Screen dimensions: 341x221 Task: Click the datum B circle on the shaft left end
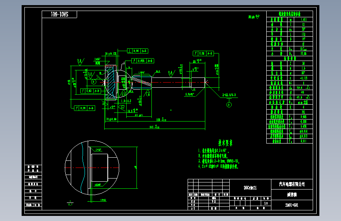[x=94, y=82]
